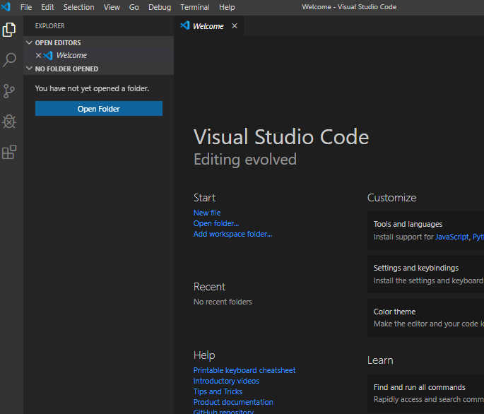Open the Source Control view icon
The height and width of the screenshot is (414, 484).
[x=9, y=91]
